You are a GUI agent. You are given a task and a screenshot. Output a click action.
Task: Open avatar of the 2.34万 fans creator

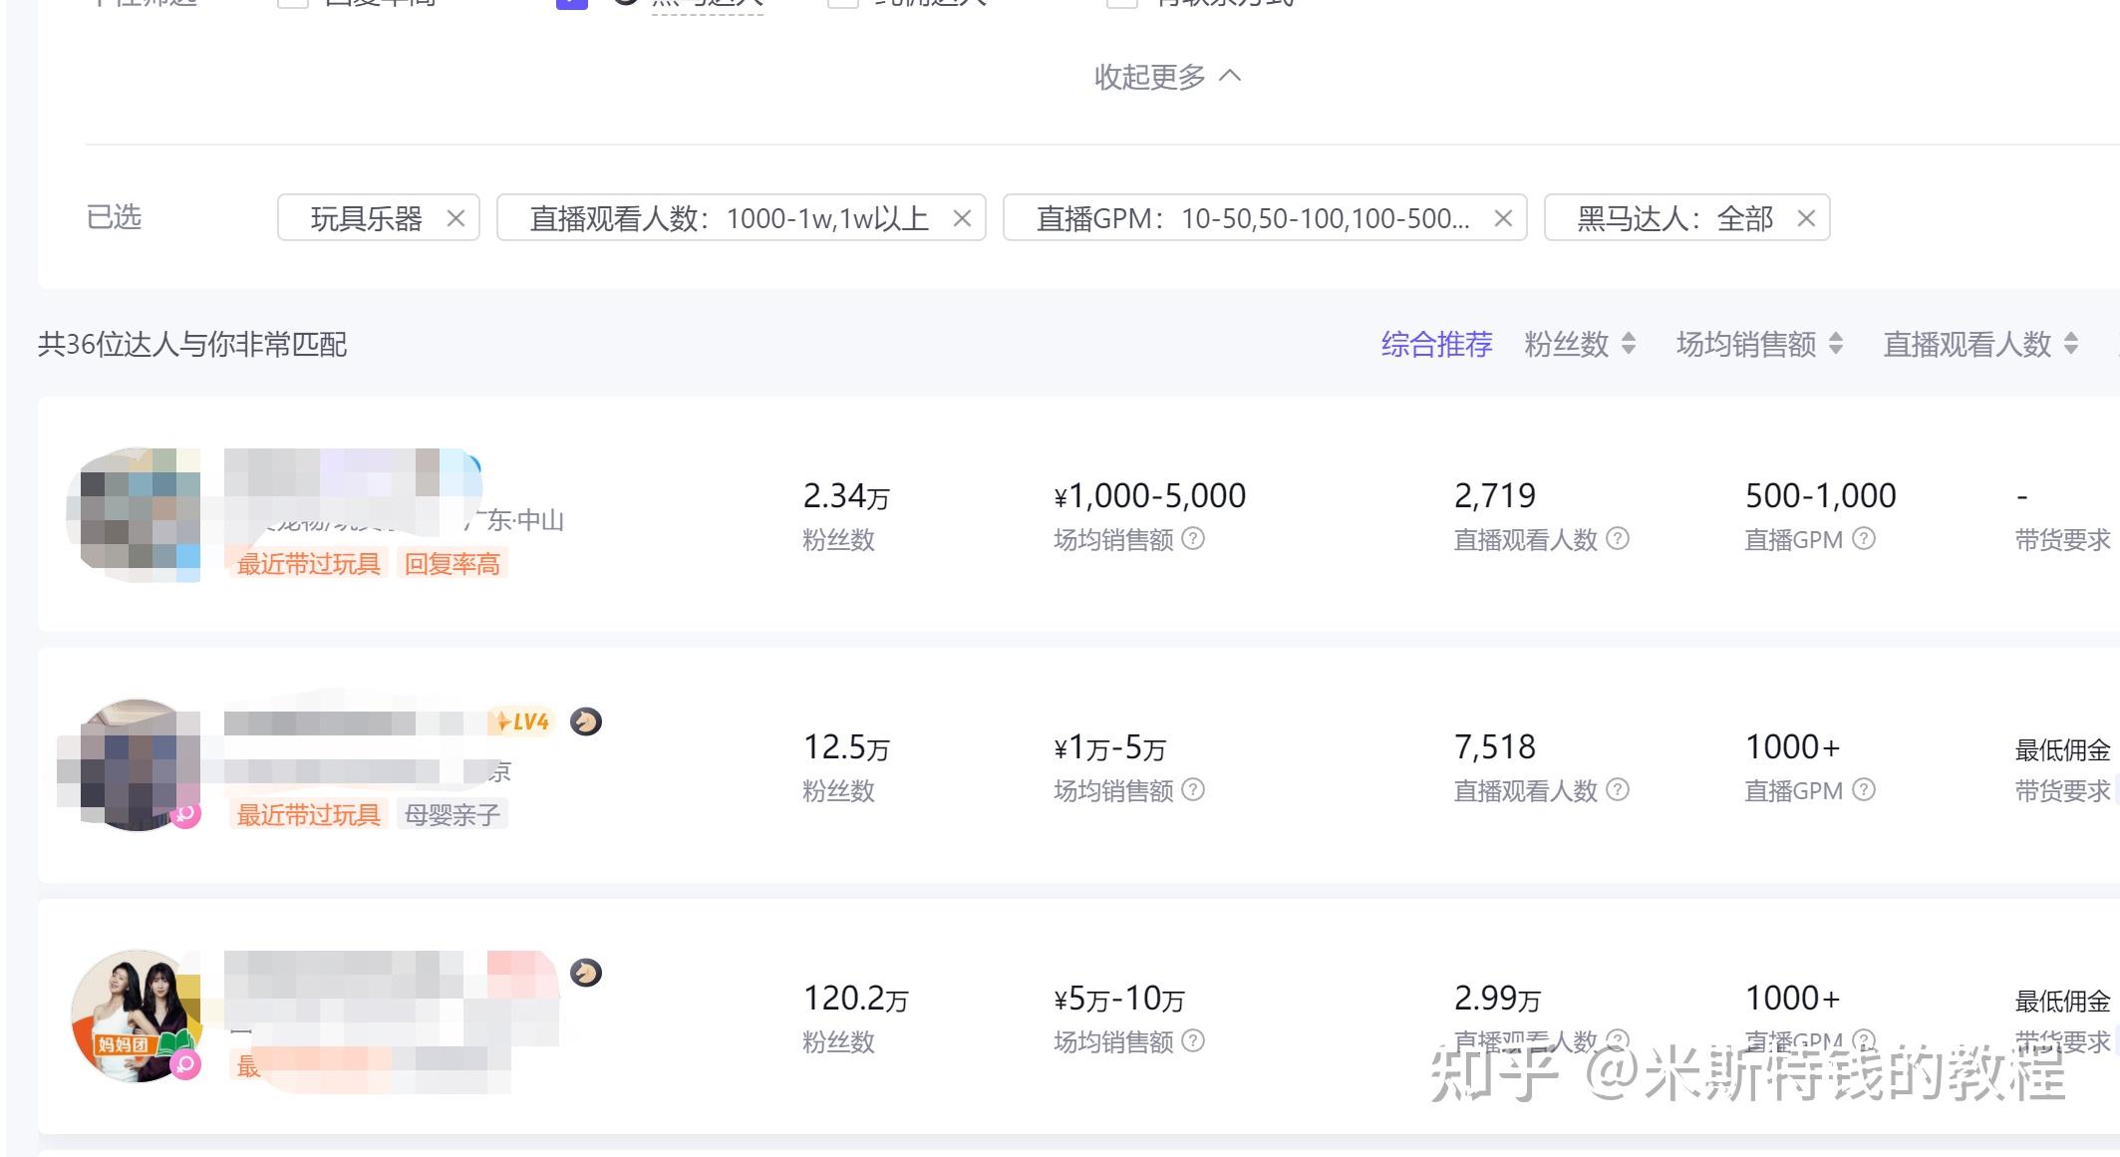click(135, 514)
